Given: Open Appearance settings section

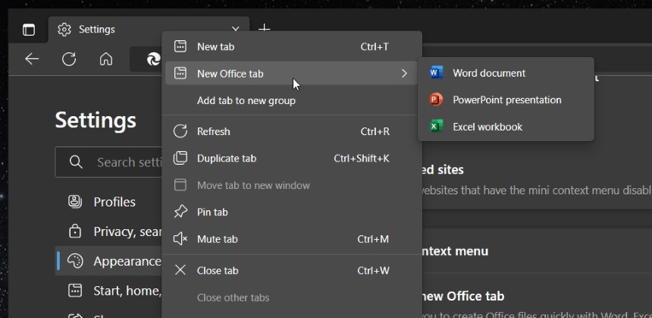Looking at the screenshot, I should pos(109,261).
